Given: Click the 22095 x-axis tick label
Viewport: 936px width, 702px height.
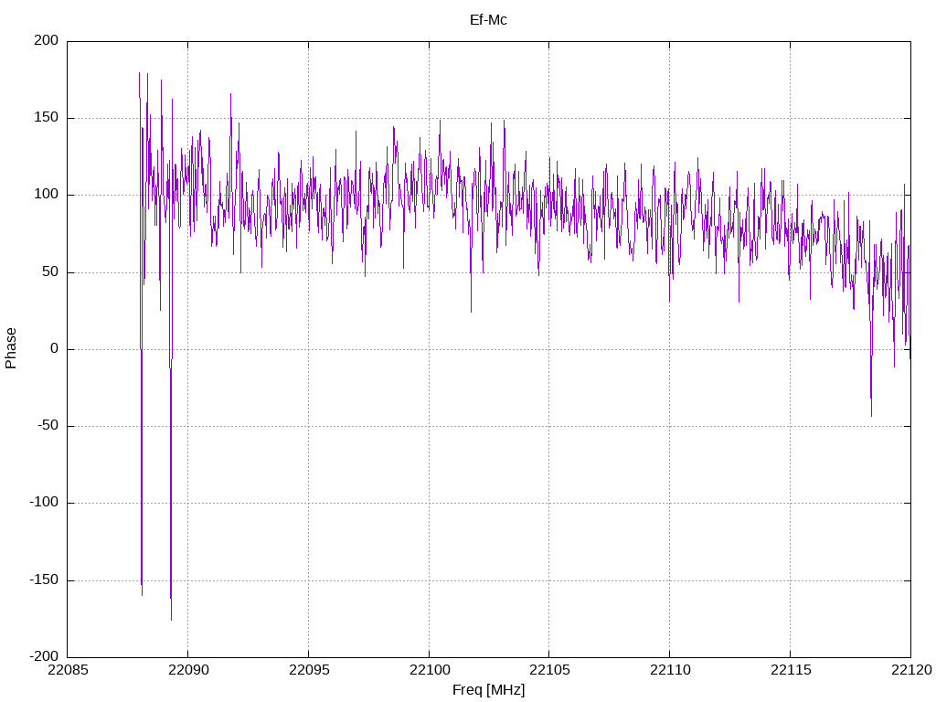Looking at the screenshot, I should coord(309,670).
